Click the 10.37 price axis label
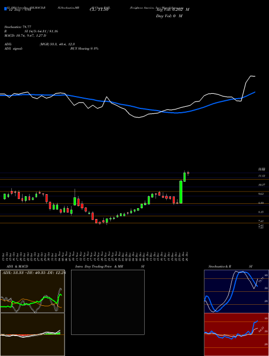 click(x=262, y=185)
